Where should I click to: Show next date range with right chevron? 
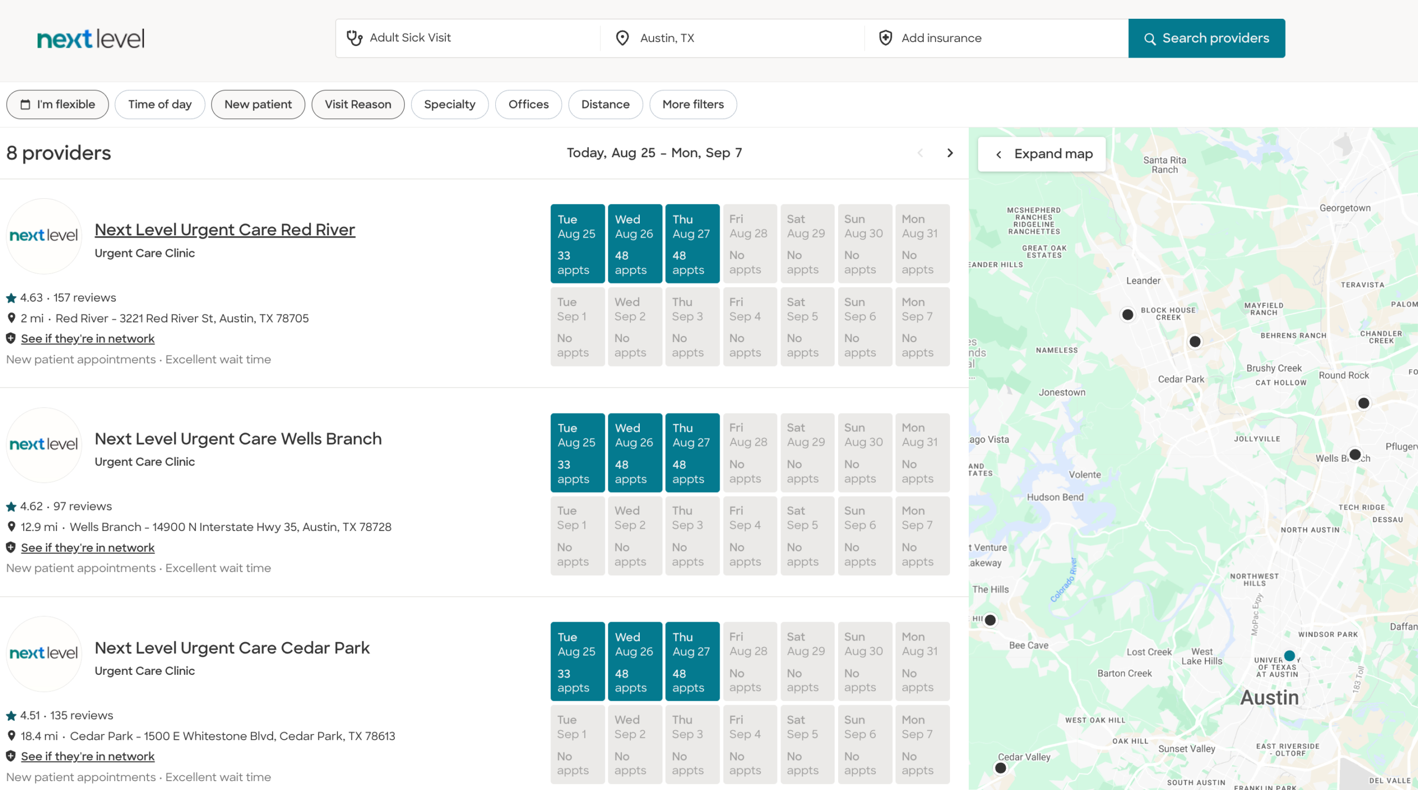pyautogui.click(x=950, y=153)
